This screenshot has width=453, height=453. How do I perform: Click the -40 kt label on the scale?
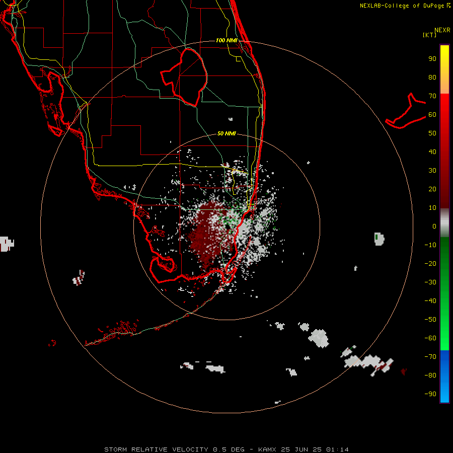coord(430,301)
